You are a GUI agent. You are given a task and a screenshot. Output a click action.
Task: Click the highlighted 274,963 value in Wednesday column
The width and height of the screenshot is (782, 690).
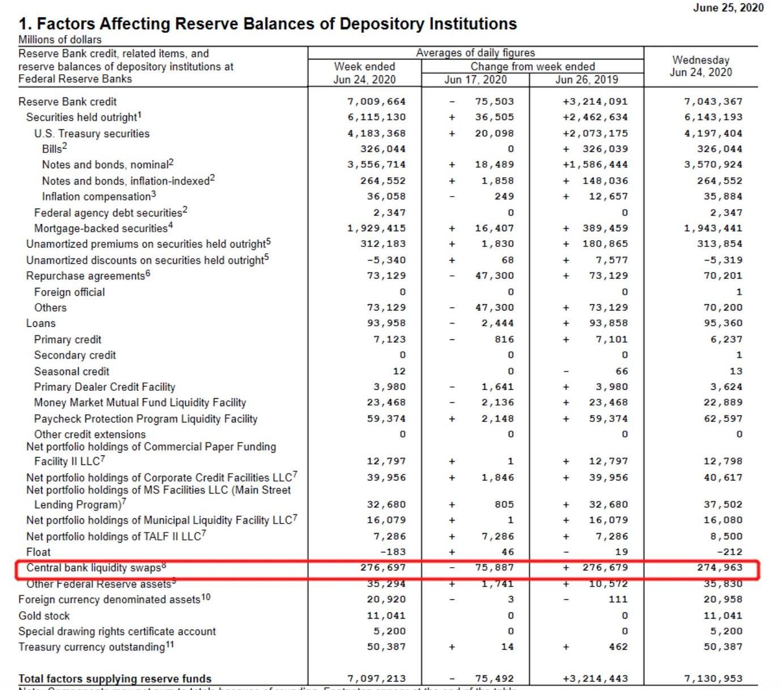click(x=719, y=568)
